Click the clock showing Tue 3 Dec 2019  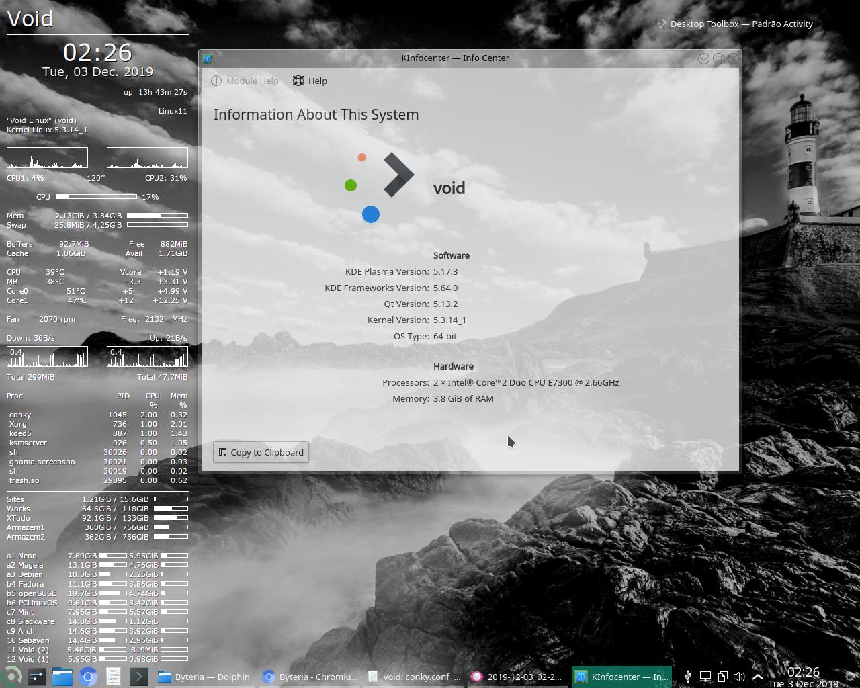click(804, 677)
